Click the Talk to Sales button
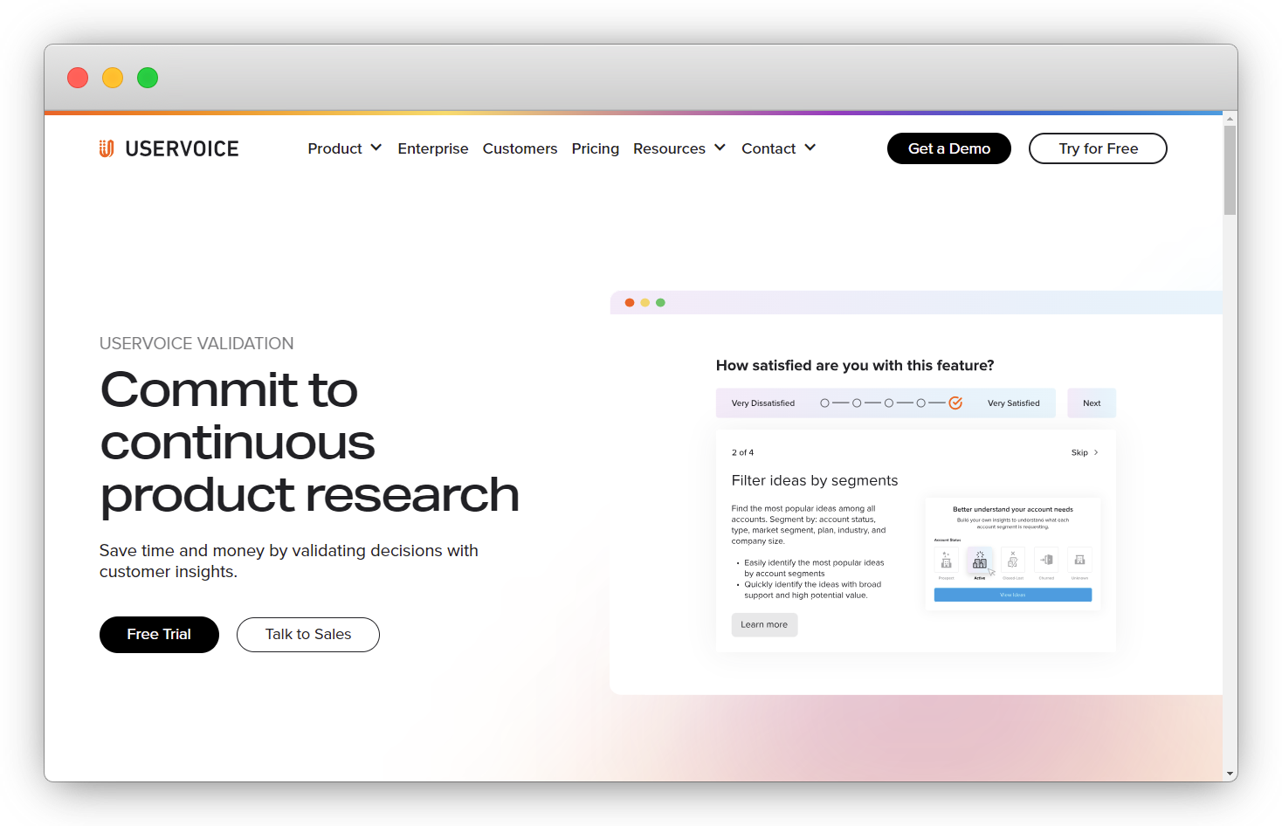Viewport: 1282px width, 826px height. (x=307, y=635)
